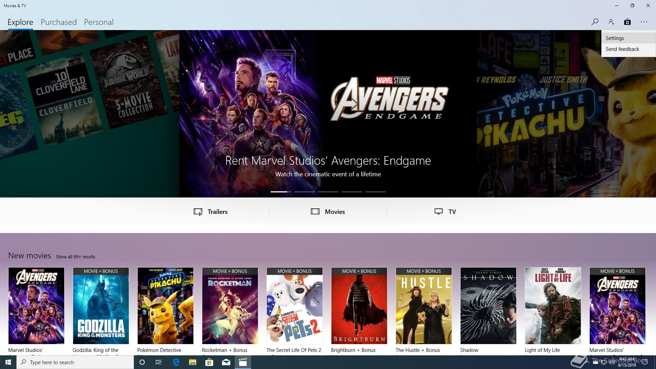Select third carousel slide indicator
The height and width of the screenshot is (369, 656).
pyautogui.click(x=328, y=192)
